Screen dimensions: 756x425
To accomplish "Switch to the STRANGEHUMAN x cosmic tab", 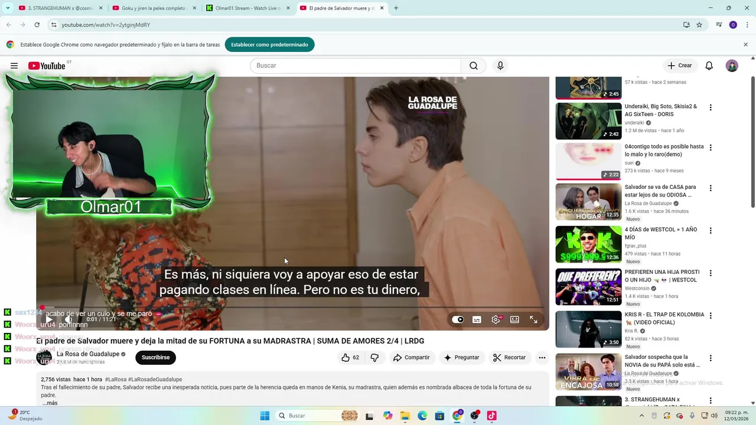I will pyautogui.click(x=59, y=8).
